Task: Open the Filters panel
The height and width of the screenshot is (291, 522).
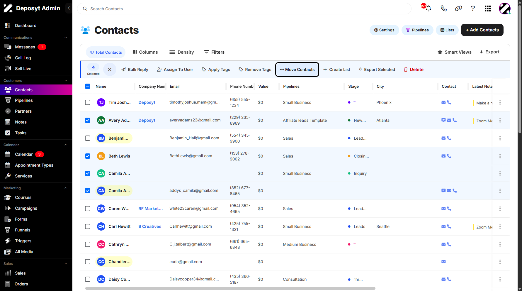Action: click(214, 52)
